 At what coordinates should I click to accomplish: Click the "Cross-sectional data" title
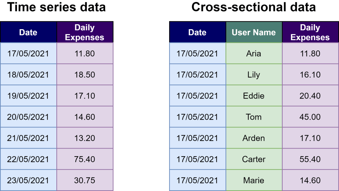pos(254,7)
